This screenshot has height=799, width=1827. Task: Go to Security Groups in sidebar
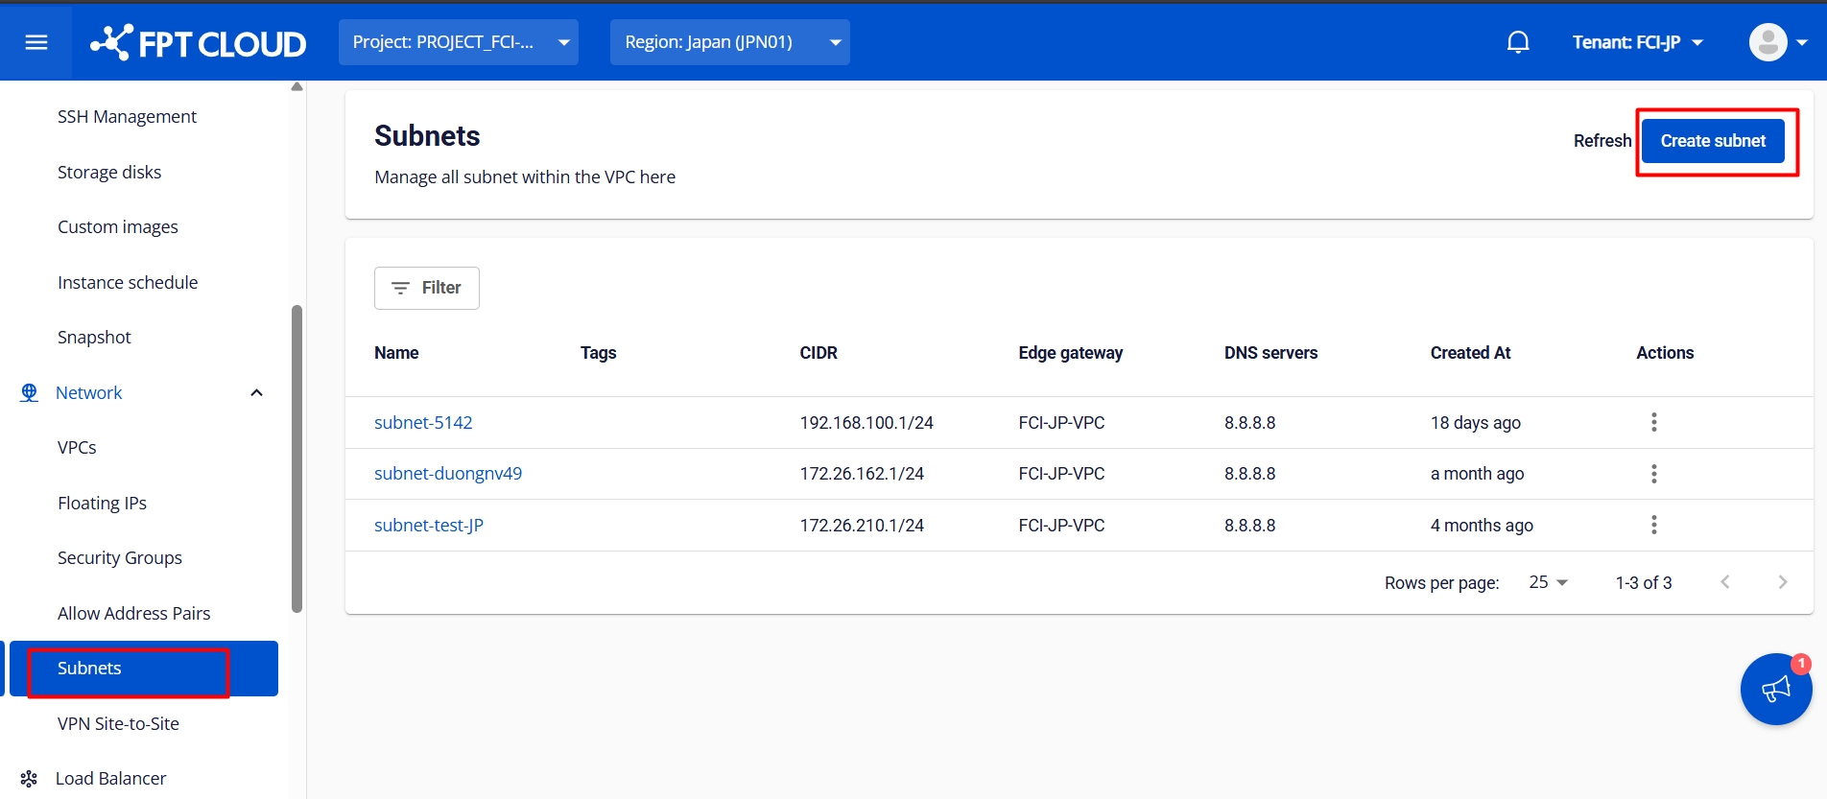click(120, 558)
